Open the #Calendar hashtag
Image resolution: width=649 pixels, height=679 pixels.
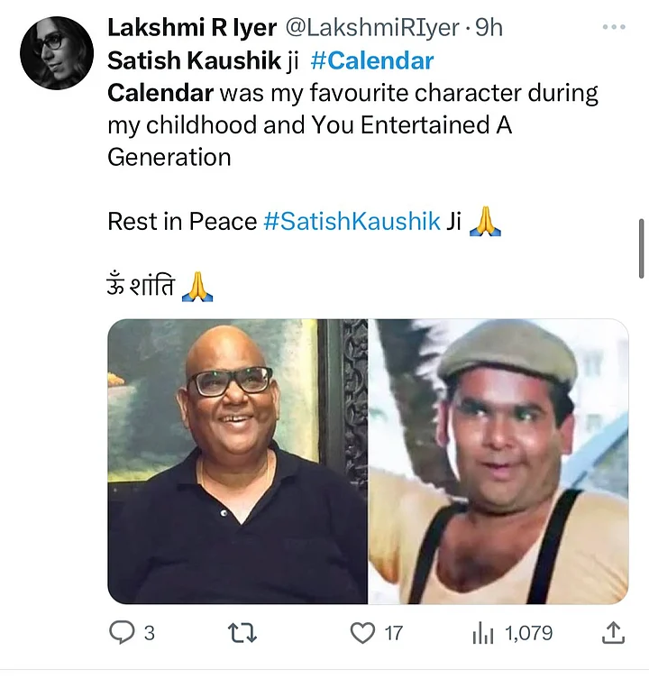(371, 61)
